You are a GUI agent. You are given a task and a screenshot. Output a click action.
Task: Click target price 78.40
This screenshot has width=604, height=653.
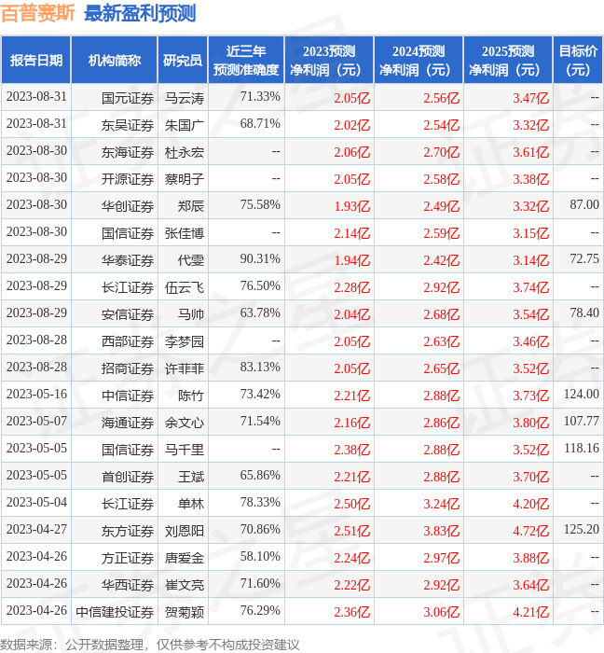(x=584, y=313)
